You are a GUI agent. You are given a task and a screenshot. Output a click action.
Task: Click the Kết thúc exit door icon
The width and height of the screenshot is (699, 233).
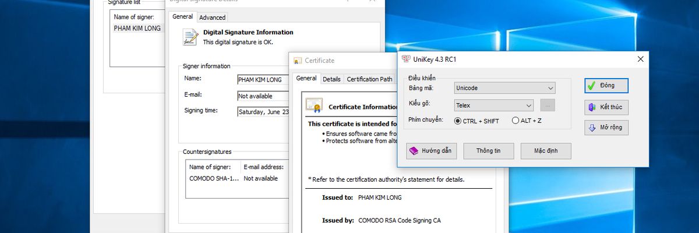coord(592,107)
